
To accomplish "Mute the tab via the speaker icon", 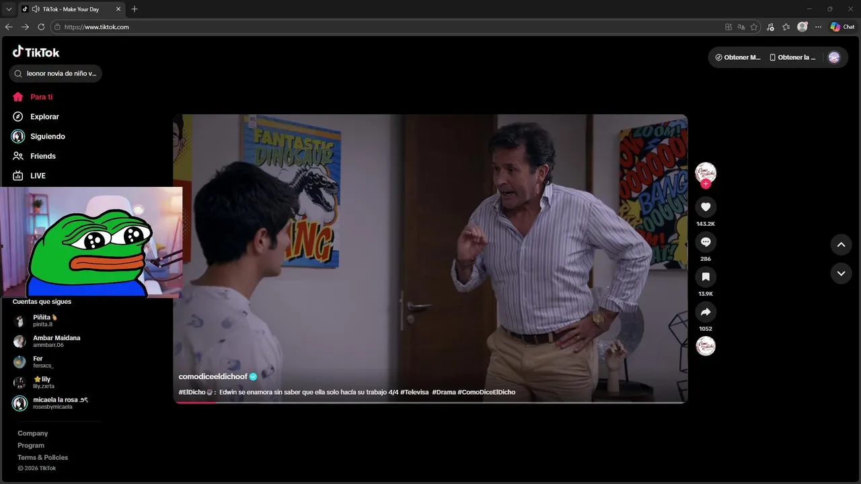I will click(36, 9).
